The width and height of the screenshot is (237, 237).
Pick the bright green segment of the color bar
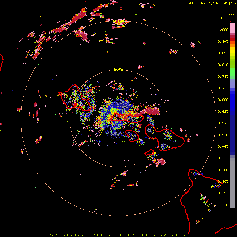coord(233,72)
